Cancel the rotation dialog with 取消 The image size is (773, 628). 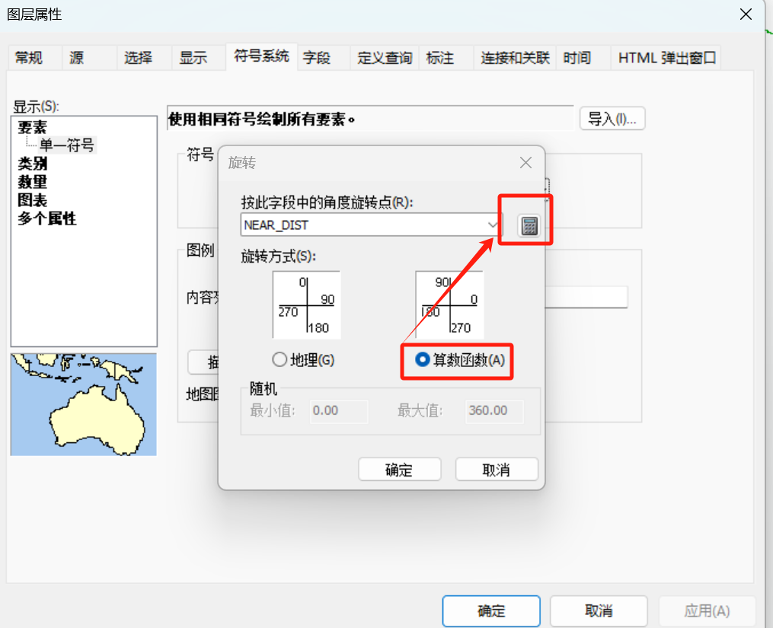(x=497, y=468)
